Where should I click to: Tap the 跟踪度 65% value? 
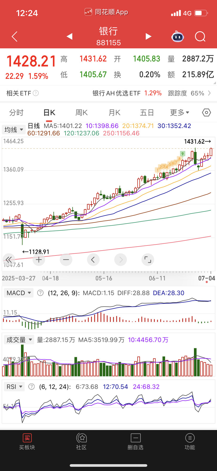click(186, 93)
